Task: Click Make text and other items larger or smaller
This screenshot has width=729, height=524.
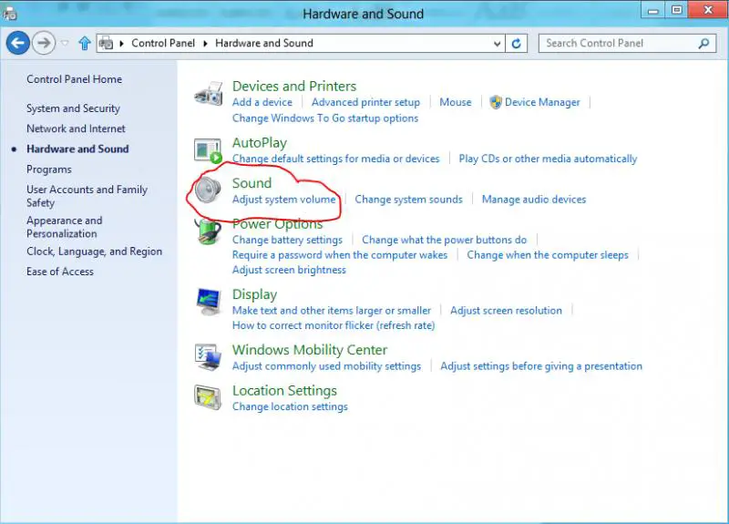Action: point(332,311)
